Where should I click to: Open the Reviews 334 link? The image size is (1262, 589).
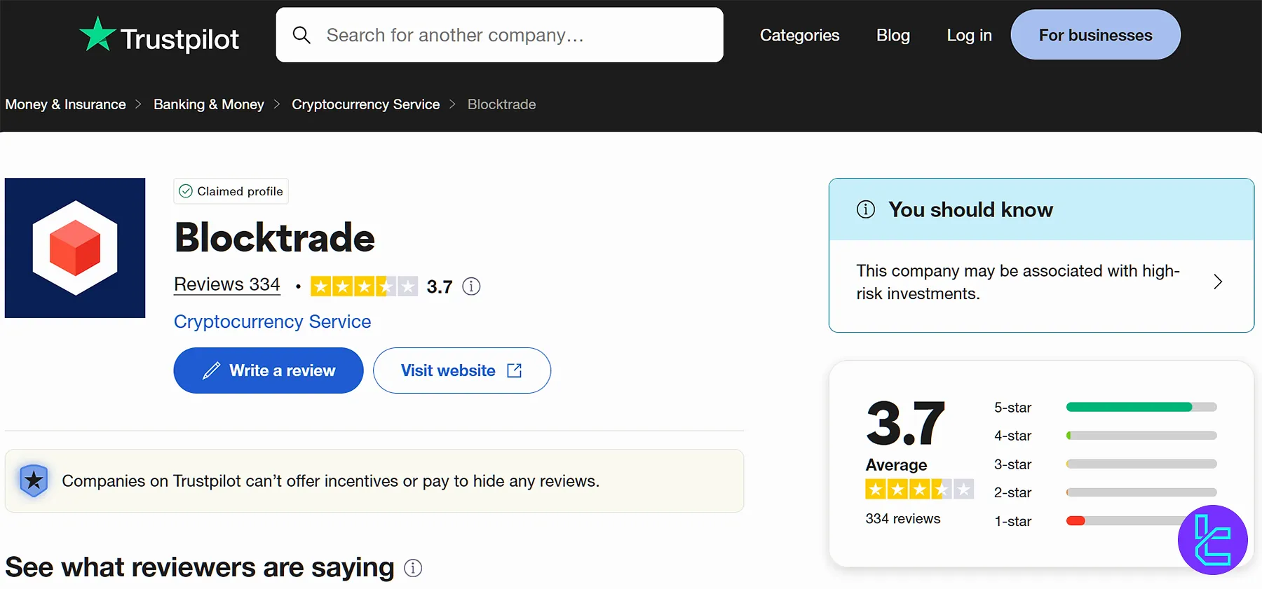tap(226, 284)
